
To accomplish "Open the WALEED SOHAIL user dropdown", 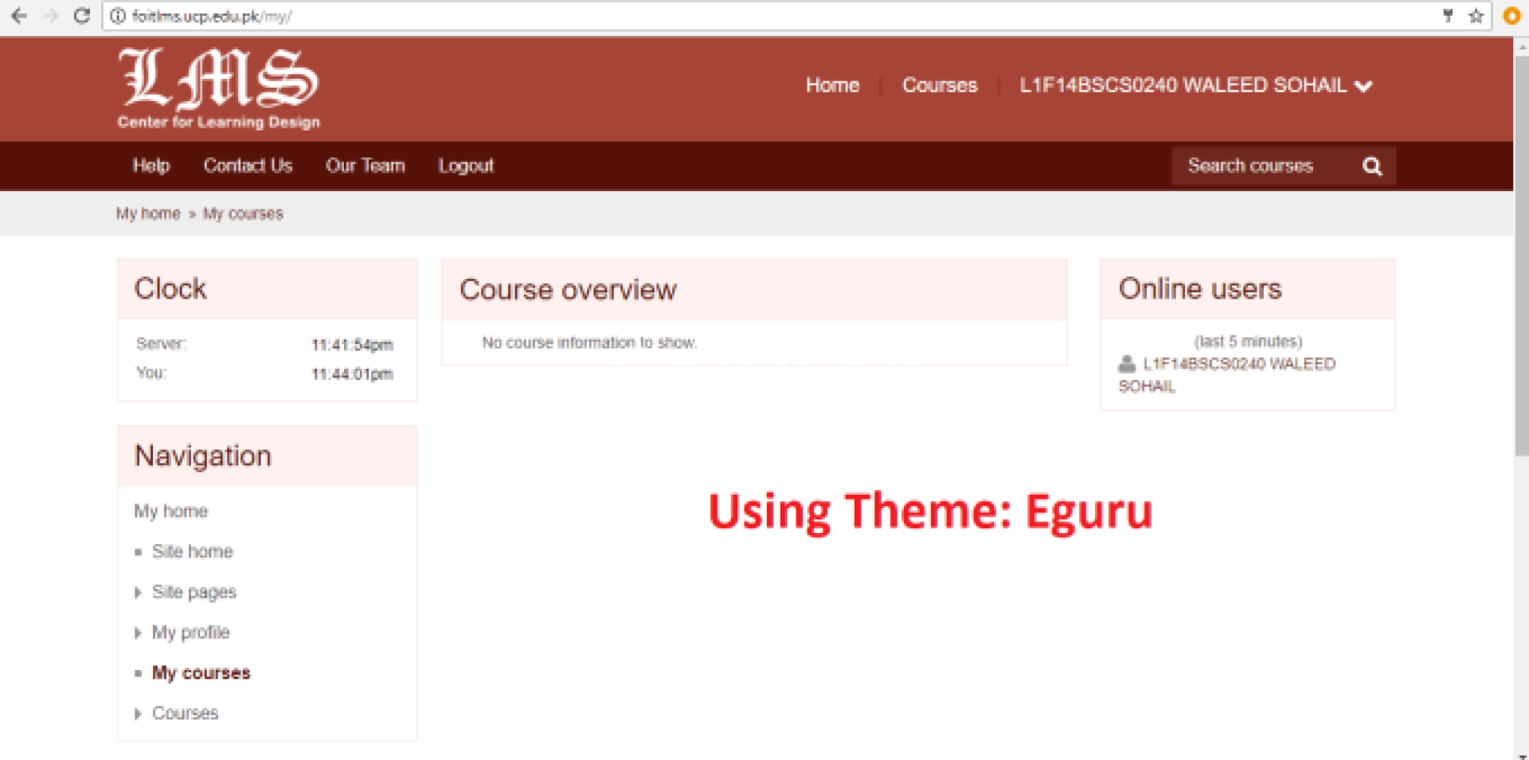I will point(1195,85).
